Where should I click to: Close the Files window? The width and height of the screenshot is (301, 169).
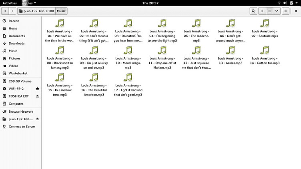[x=296, y=11]
